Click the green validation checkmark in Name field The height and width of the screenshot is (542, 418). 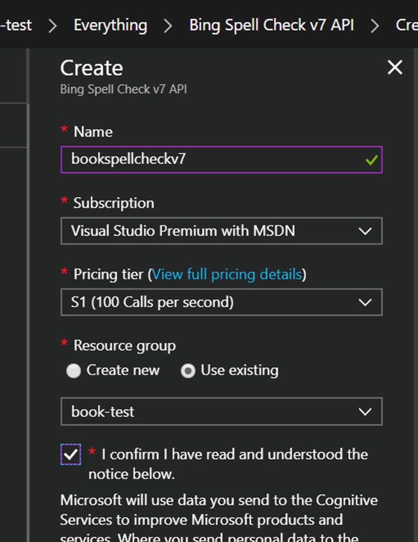[x=371, y=160]
